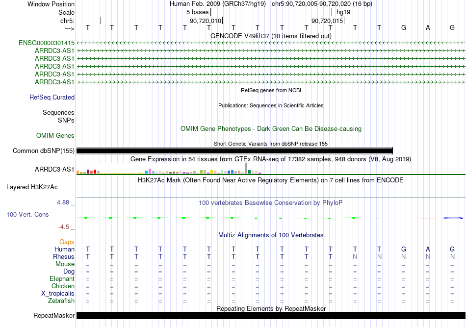Click the Chicken alignment row label
The image size is (466, 327).
(x=63, y=286)
